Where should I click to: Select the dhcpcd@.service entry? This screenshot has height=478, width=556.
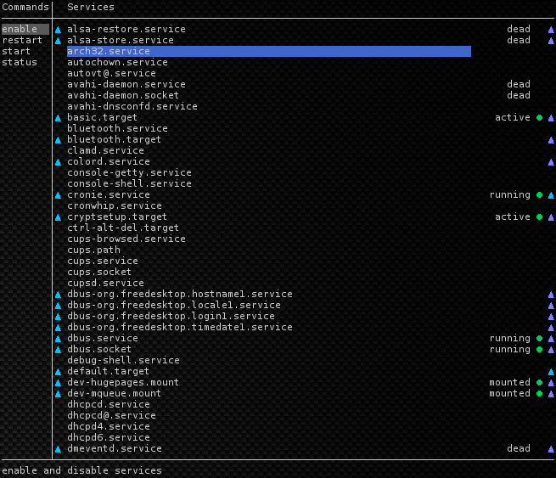(111, 415)
